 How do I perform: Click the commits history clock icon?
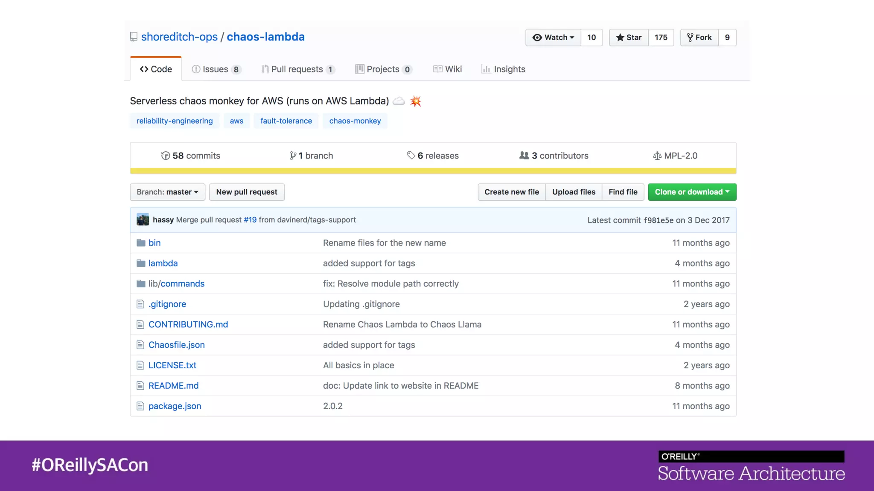(x=166, y=156)
